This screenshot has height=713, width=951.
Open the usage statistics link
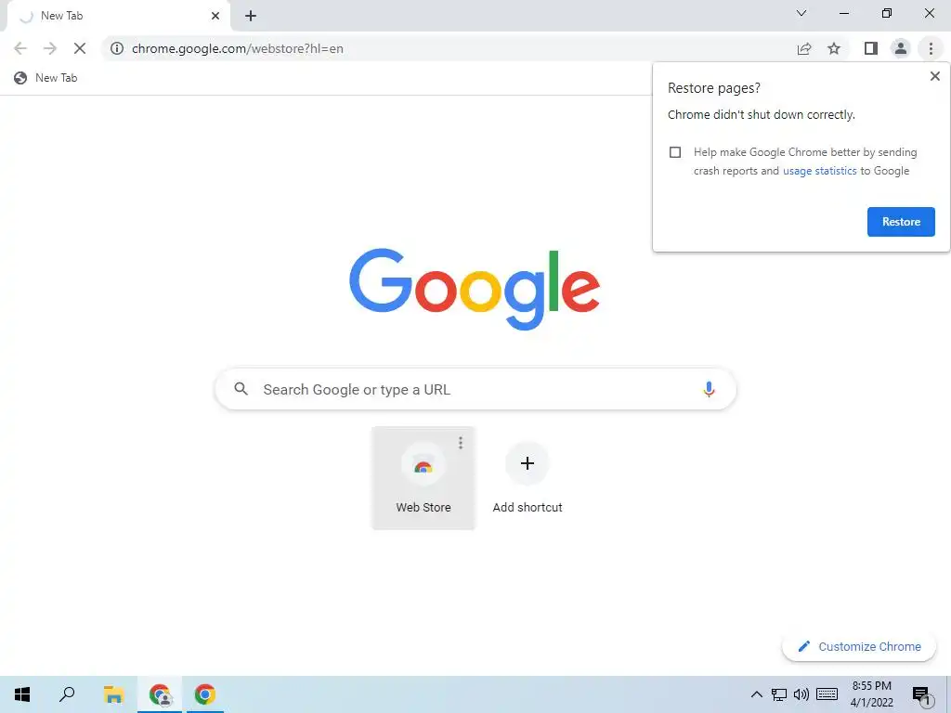(819, 171)
